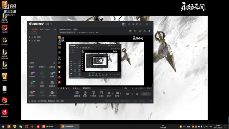
Task: Launch the 读弹幕 tool
Action: pos(52,74)
